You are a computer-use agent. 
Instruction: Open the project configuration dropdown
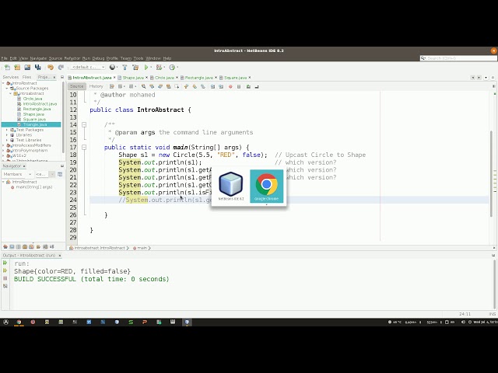(x=88, y=68)
